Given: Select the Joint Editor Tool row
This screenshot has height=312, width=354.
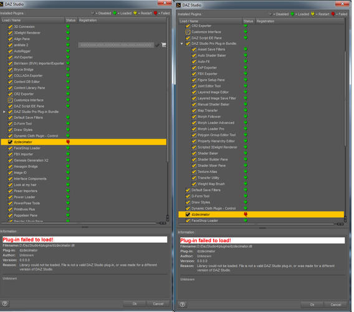Looking at the screenshot, I should coord(261,86).
